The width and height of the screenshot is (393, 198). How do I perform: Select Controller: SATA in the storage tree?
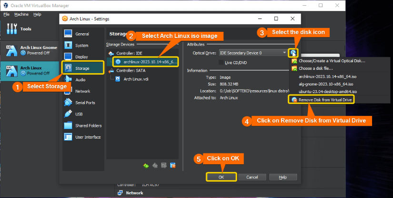(x=131, y=70)
